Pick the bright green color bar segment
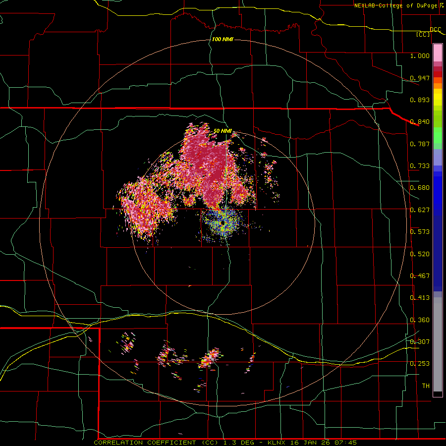 438,135
